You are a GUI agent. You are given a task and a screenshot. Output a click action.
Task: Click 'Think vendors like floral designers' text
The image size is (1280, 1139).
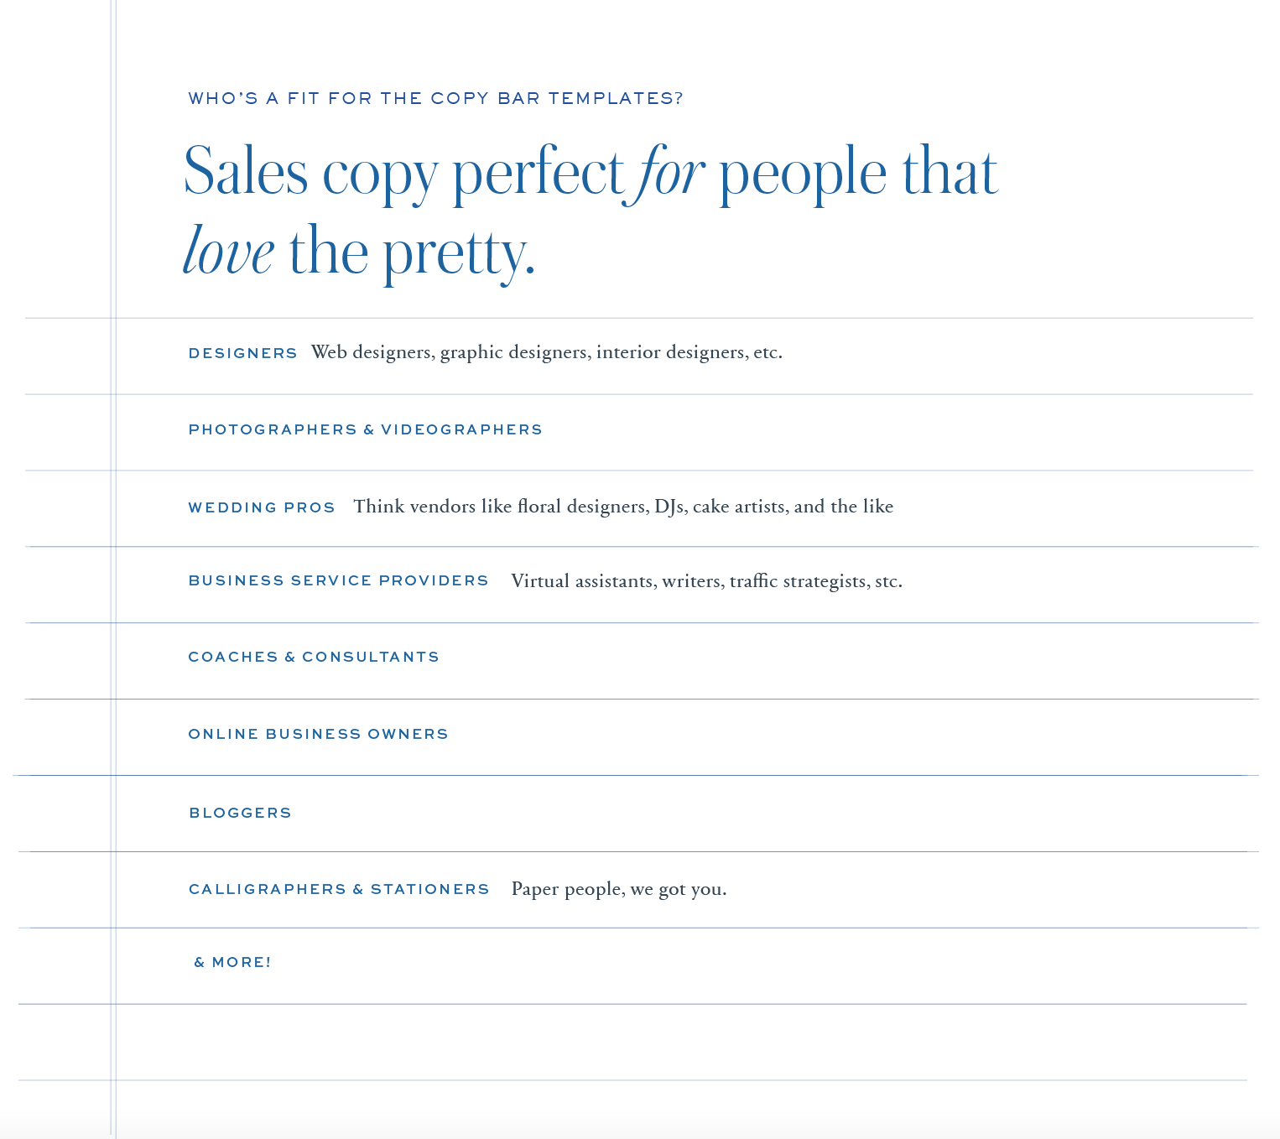click(x=500, y=507)
